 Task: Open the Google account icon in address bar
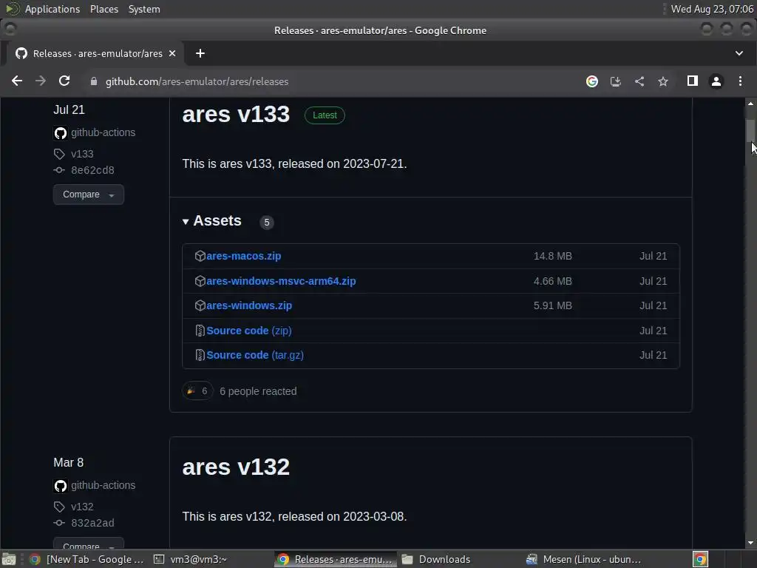click(x=592, y=81)
